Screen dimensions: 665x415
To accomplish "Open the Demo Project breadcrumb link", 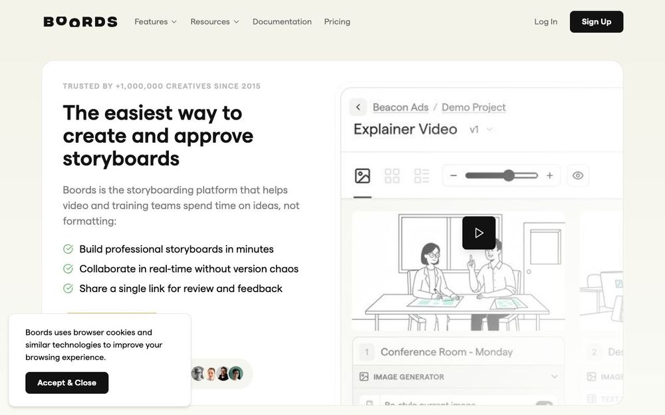I will click(x=473, y=107).
